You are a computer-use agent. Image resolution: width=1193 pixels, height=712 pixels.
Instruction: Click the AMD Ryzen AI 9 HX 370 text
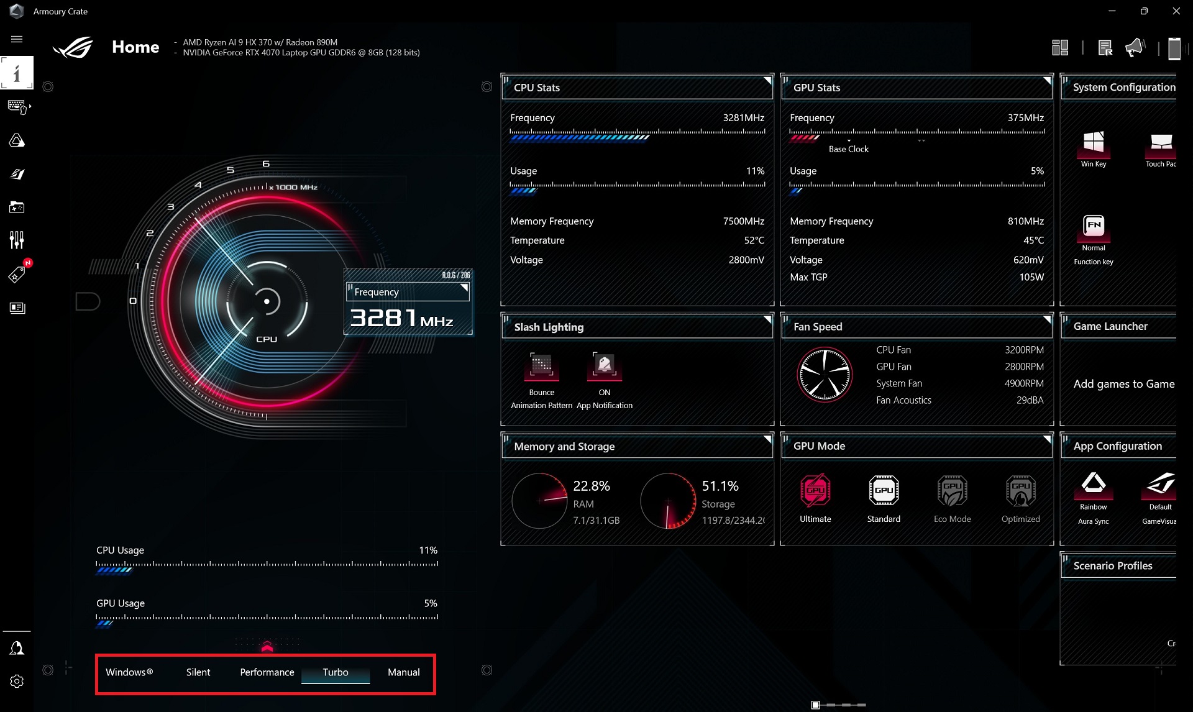tap(260, 42)
